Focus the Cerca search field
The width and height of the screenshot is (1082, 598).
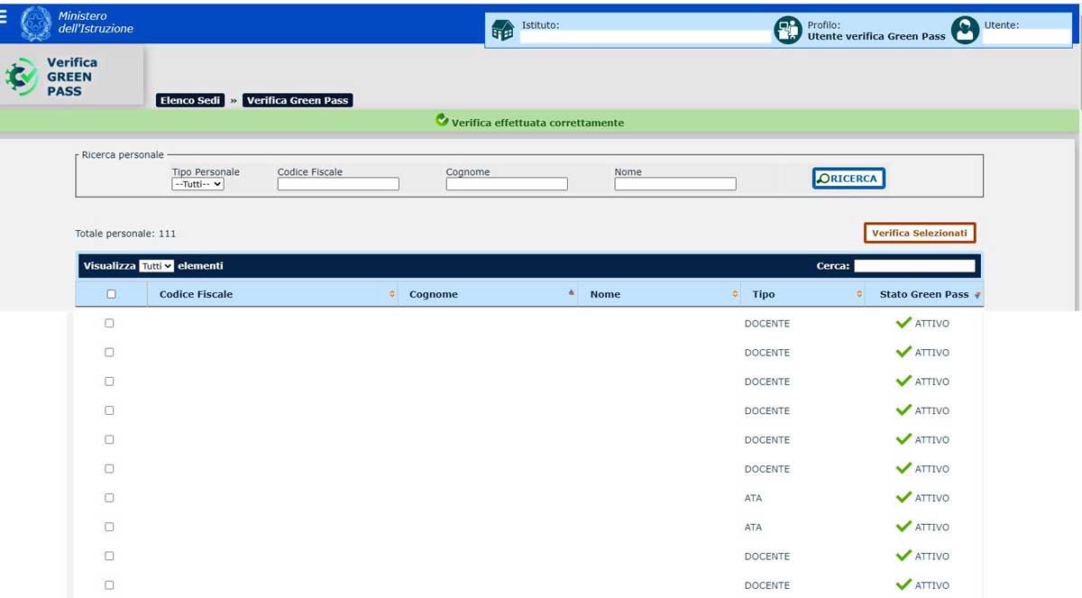click(914, 266)
